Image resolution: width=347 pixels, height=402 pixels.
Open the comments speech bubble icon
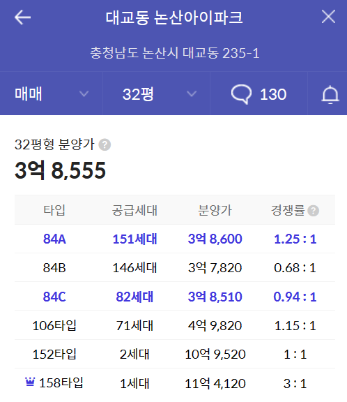point(241,94)
